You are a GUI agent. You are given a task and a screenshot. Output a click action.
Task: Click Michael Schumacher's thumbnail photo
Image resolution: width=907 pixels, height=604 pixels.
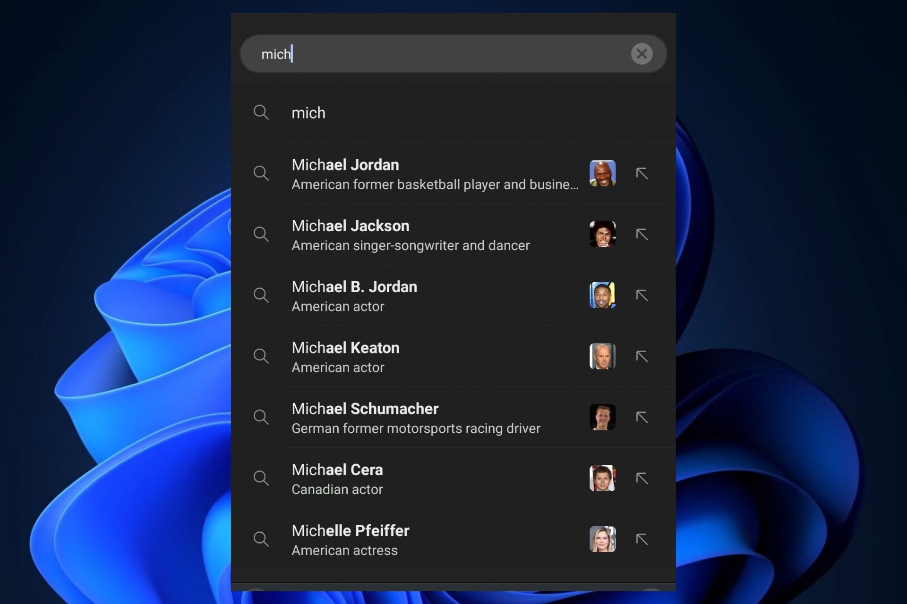(x=602, y=417)
